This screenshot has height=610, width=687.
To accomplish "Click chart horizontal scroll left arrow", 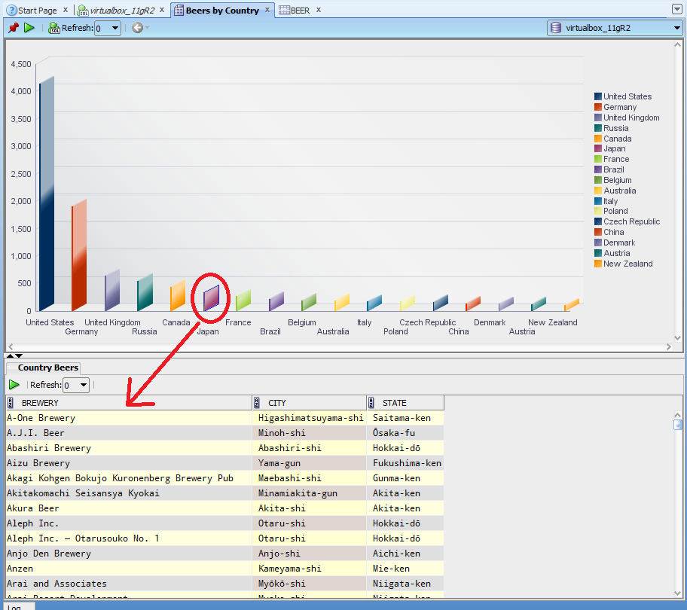I will (11, 346).
